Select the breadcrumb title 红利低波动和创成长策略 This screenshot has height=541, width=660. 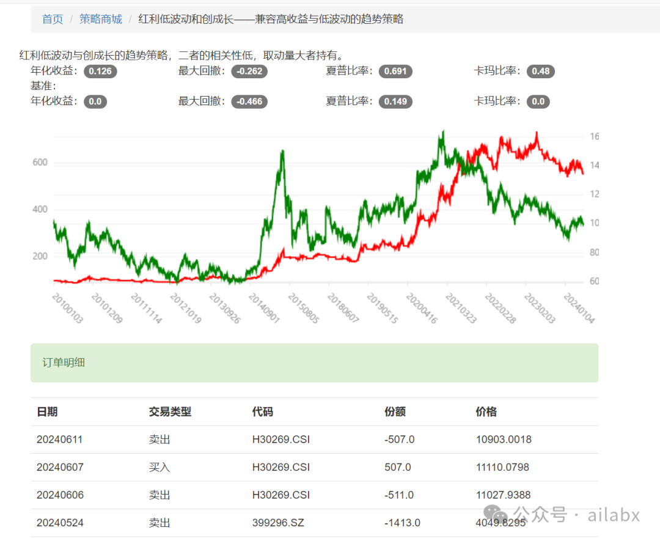tap(270, 19)
